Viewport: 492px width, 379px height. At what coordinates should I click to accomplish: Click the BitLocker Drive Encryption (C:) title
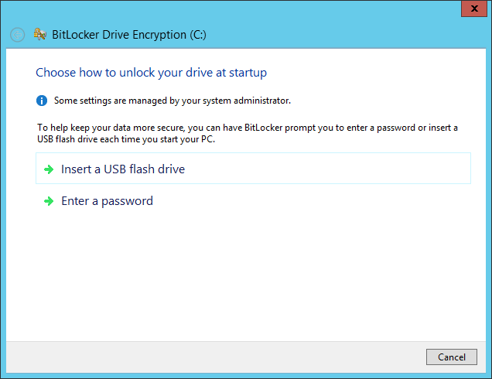129,35
